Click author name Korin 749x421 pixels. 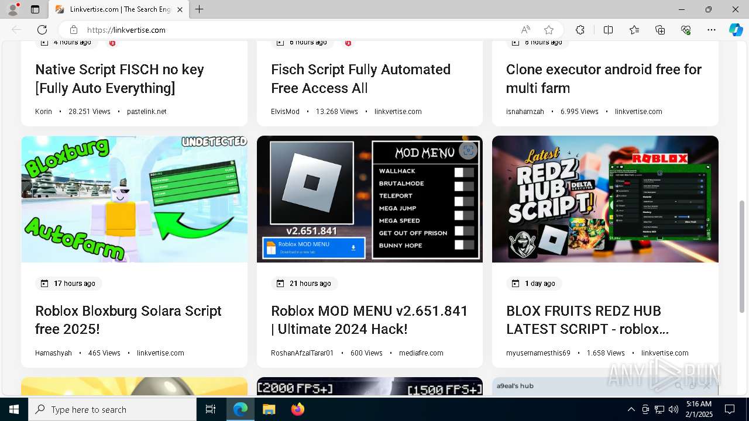tap(43, 112)
